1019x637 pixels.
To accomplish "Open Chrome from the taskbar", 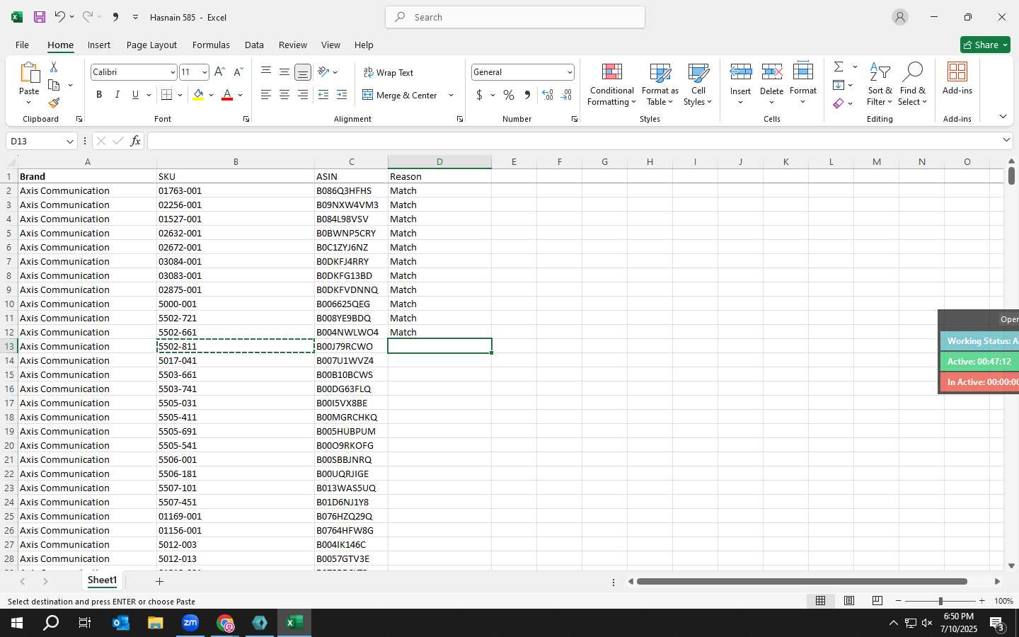I will pos(225,624).
